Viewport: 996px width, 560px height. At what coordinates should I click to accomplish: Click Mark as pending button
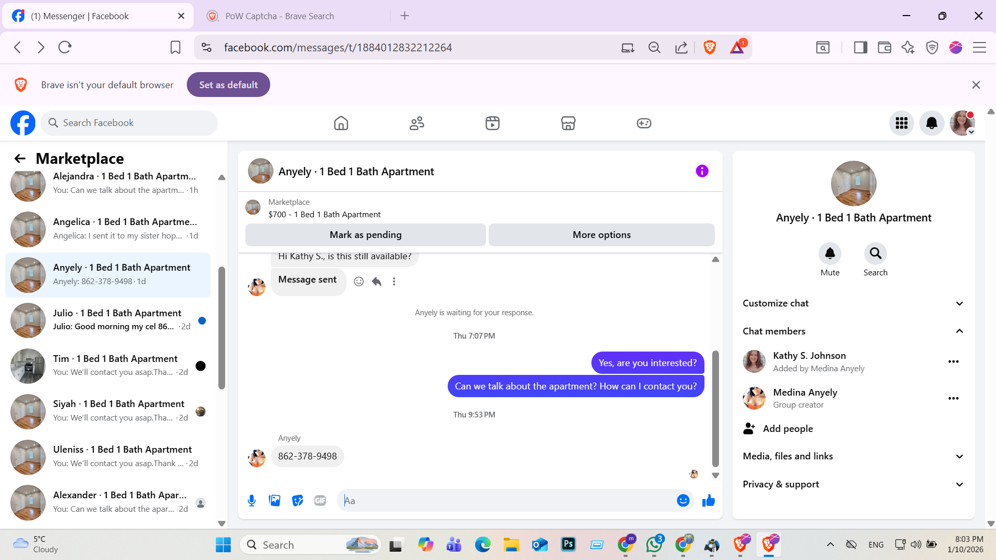coord(365,235)
